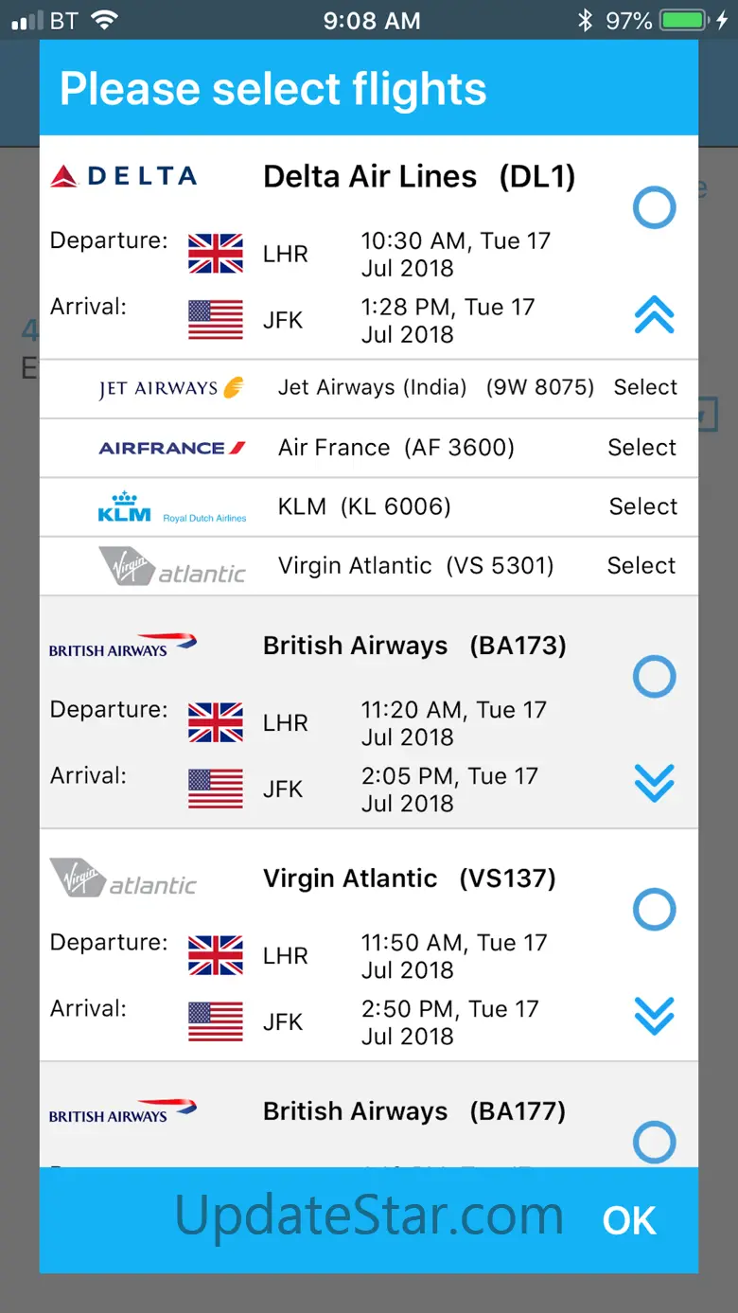Click the British Airways BA173 logo
The height and width of the screenshot is (1313, 738).
[x=123, y=647]
